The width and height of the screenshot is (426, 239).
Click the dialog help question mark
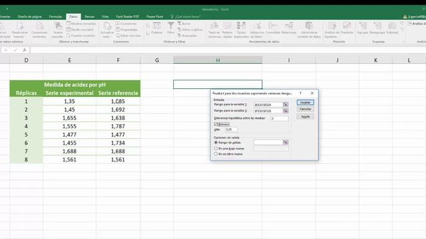(300, 93)
